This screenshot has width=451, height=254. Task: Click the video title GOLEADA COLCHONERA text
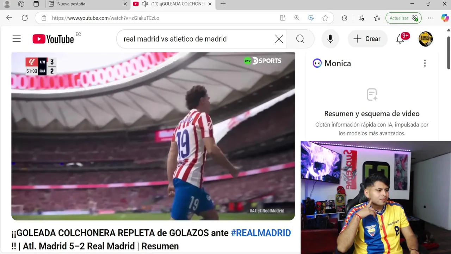tap(152, 239)
